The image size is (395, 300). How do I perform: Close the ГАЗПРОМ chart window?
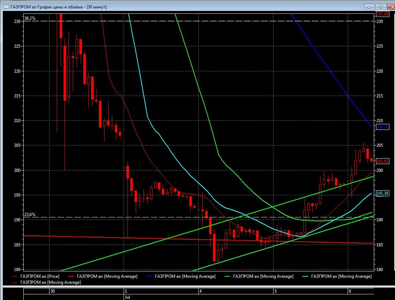tap(389, 7)
